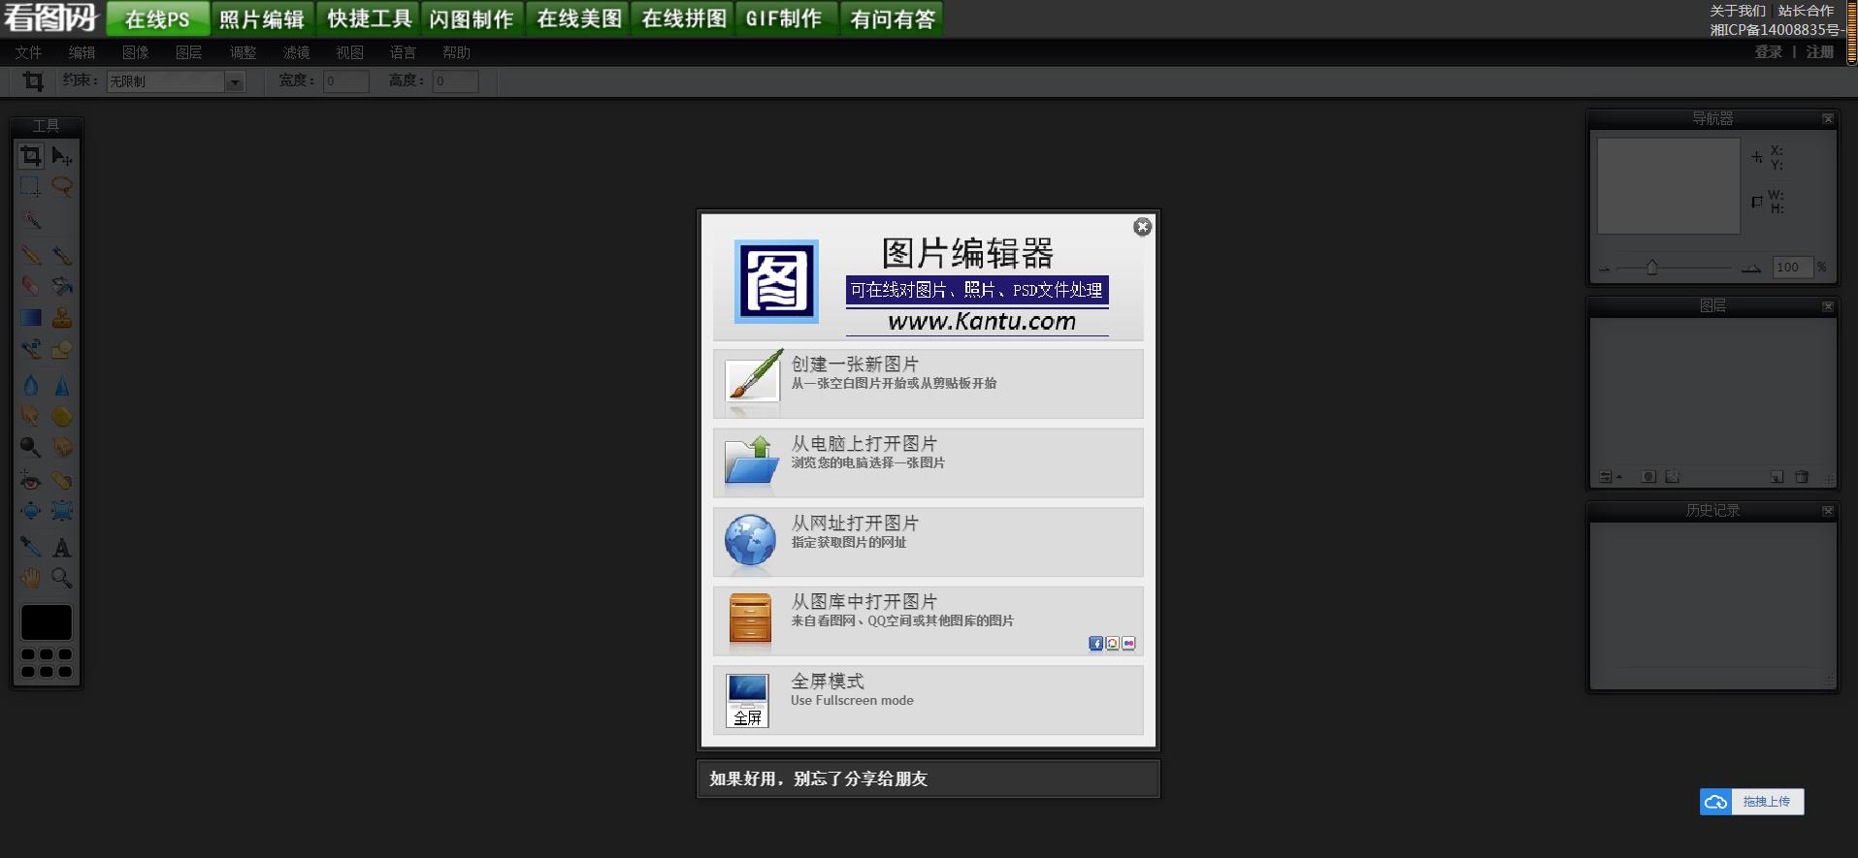Select the Pinch tool
This screenshot has height=858, width=1858.
[62, 511]
